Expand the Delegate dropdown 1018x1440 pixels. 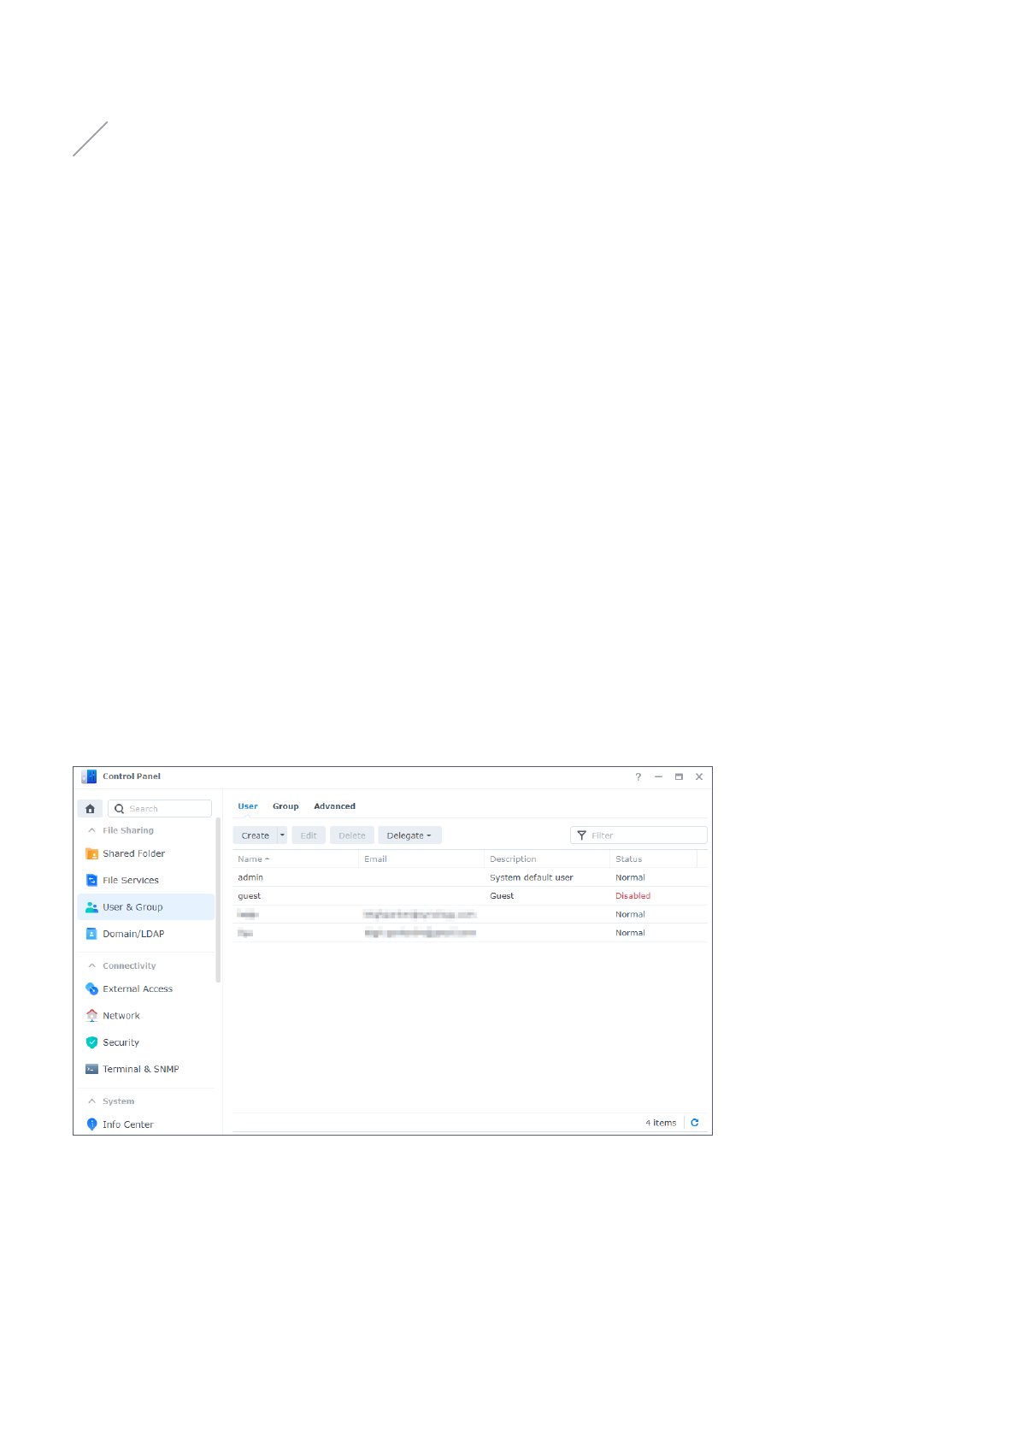(409, 835)
